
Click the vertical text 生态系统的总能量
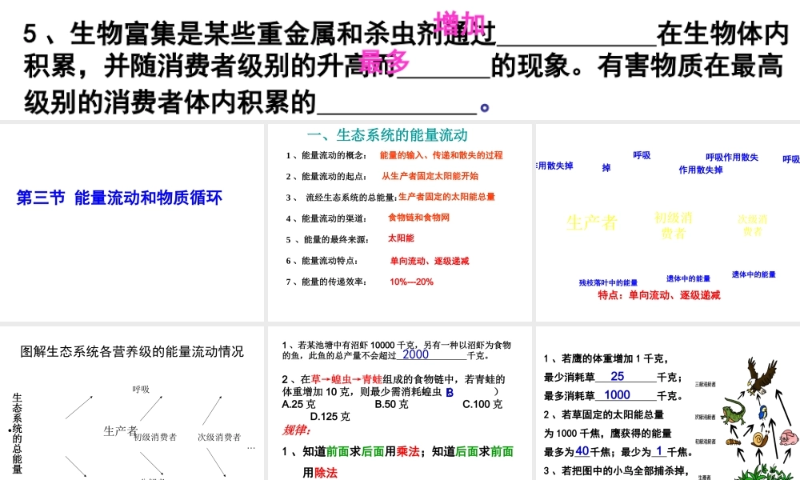(x=17, y=434)
